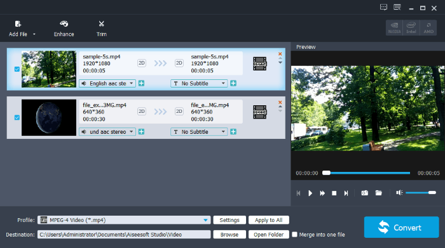Remove sample-5s.mp4 with the orange X
445x248 pixels.
(280, 54)
